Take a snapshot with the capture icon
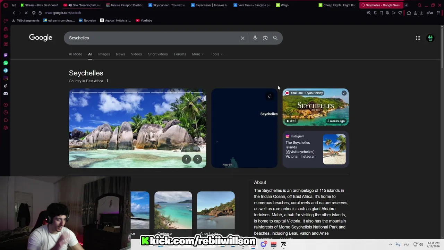 (381, 13)
